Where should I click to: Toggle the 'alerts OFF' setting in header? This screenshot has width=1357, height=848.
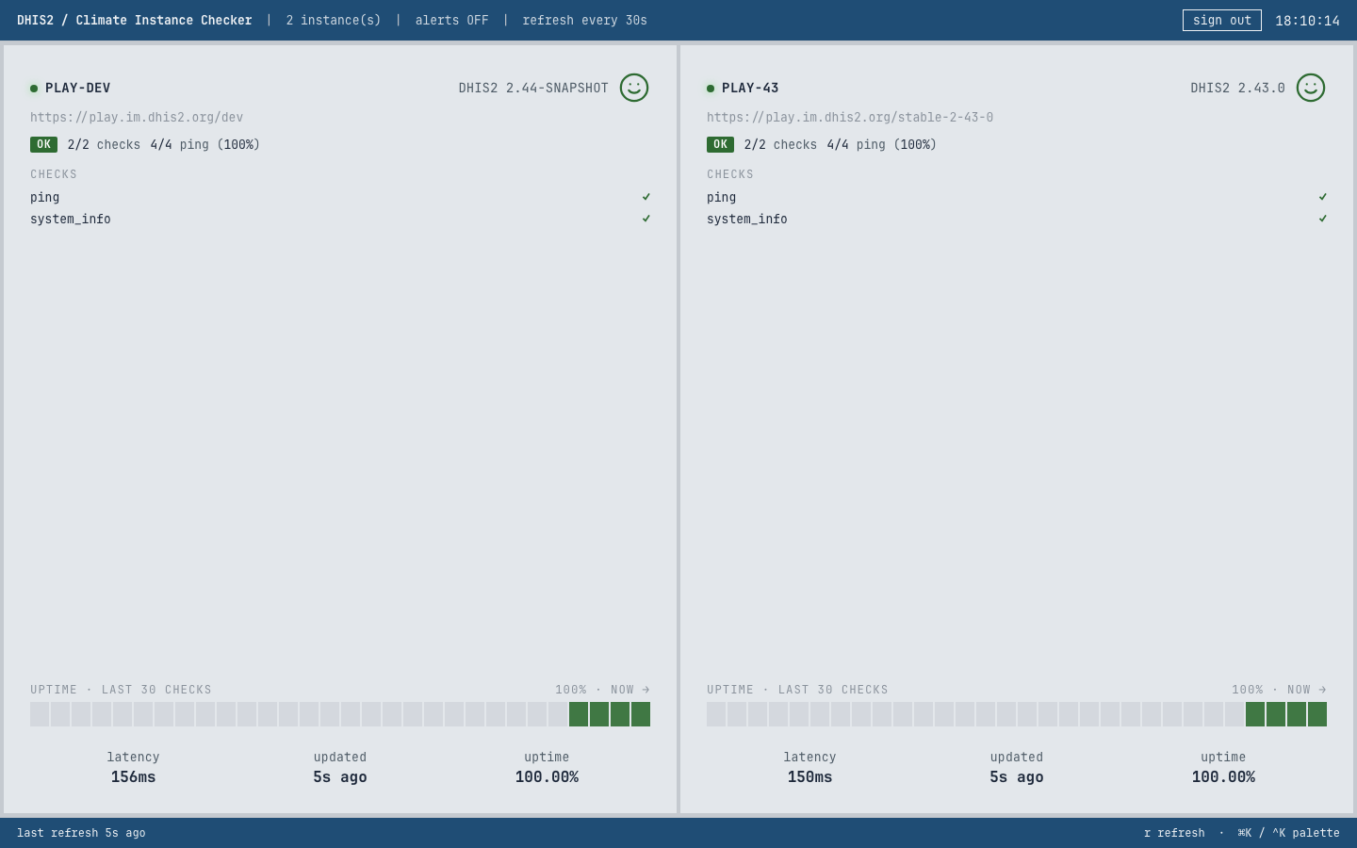click(x=452, y=20)
